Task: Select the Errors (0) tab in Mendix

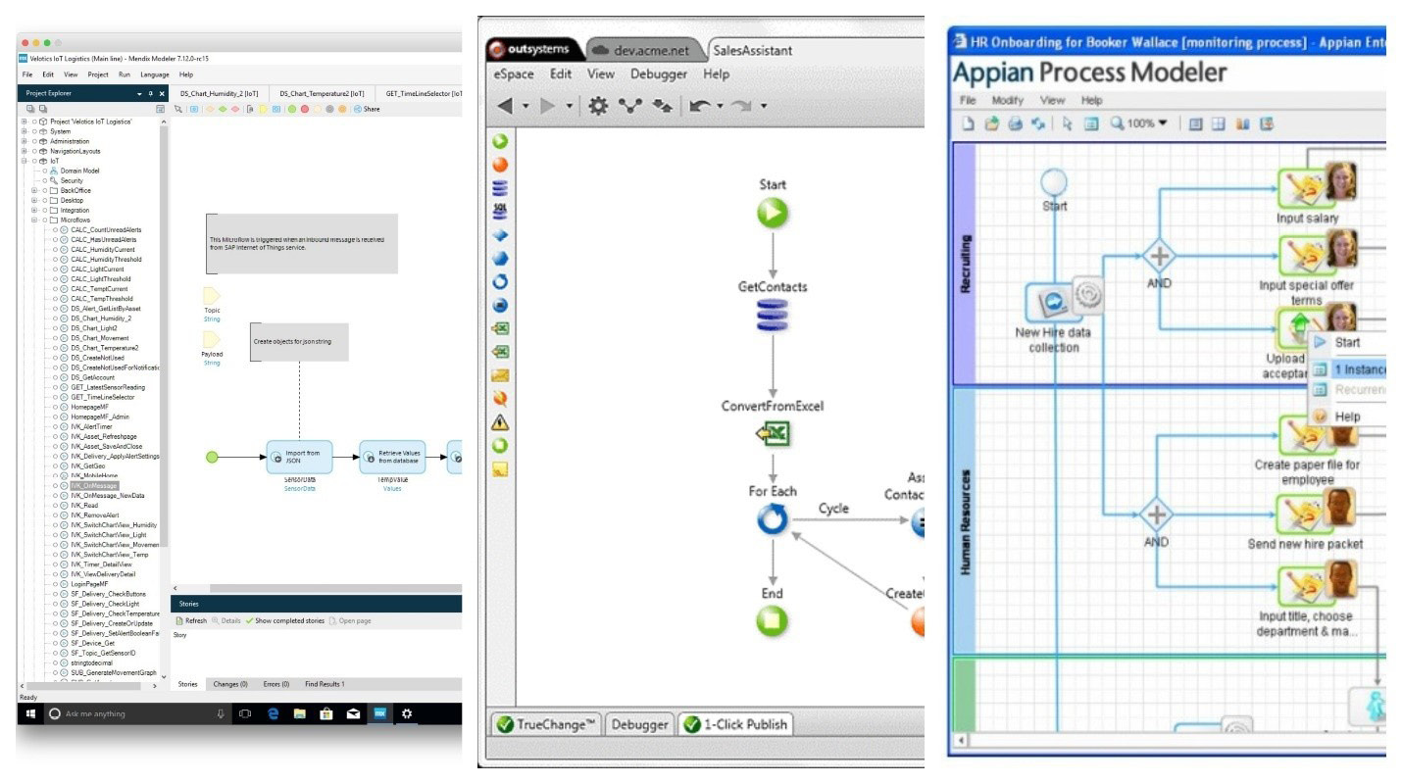Action: coord(276,684)
